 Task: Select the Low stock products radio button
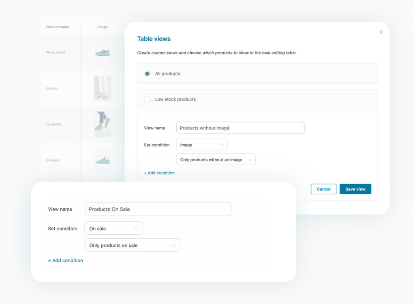(x=148, y=99)
